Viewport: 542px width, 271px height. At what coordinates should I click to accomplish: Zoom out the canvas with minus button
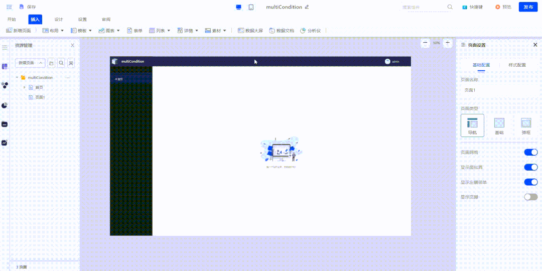[425, 43]
